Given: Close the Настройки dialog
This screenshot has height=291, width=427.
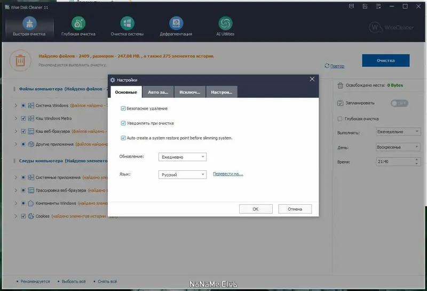Looking at the screenshot, I should 312,79.
